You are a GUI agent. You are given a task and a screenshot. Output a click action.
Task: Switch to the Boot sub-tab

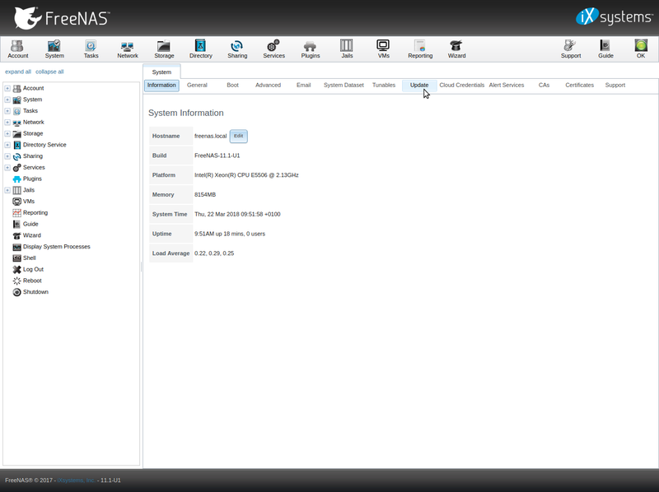(232, 86)
